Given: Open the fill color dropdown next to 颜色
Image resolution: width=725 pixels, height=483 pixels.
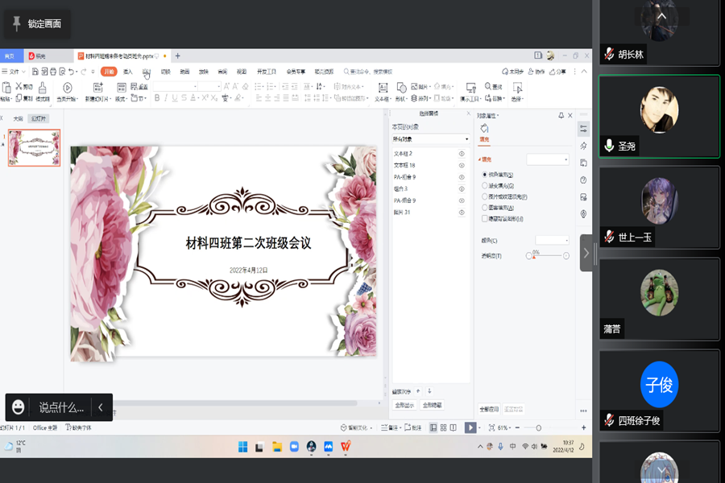Looking at the screenshot, I should (553, 240).
